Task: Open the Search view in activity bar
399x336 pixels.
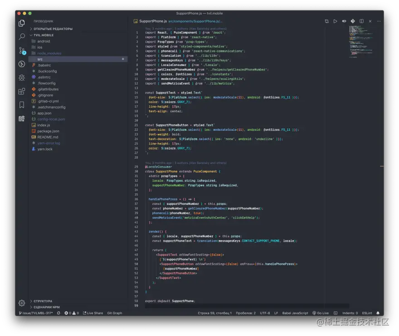Action: (x=21, y=37)
